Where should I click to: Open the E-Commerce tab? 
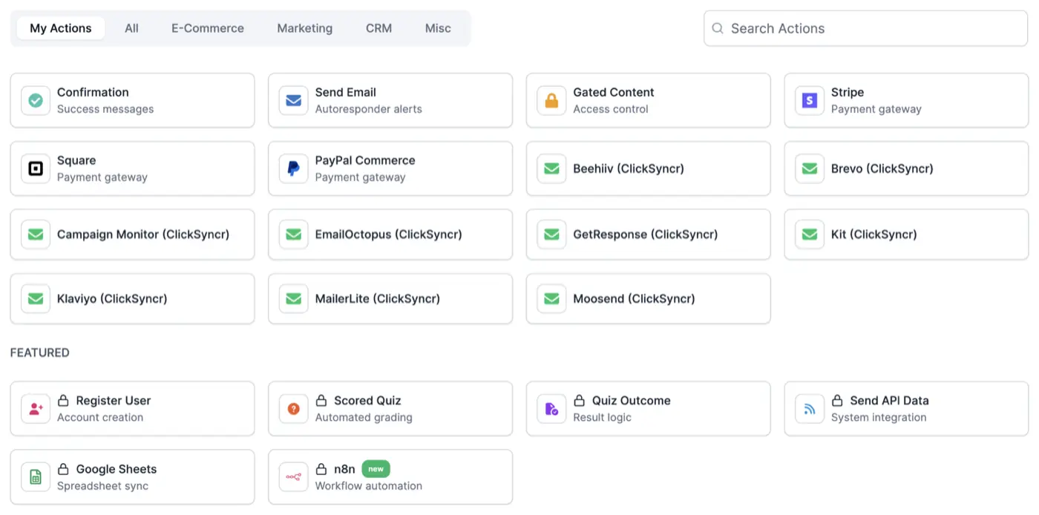[208, 28]
